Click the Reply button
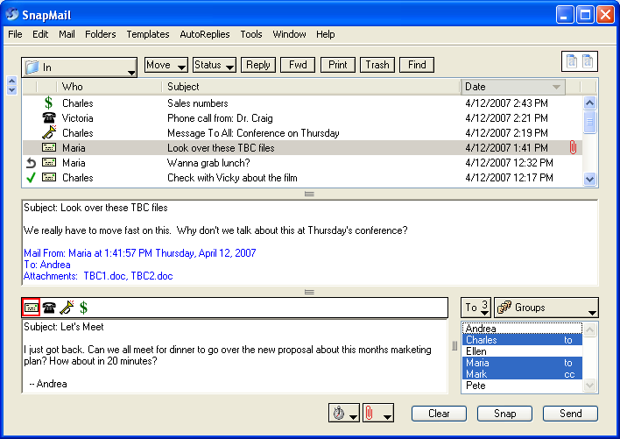This screenshot has width=620, height=439. 258,65
